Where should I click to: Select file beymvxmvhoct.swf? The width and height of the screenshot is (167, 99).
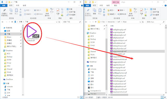[118, 92]
